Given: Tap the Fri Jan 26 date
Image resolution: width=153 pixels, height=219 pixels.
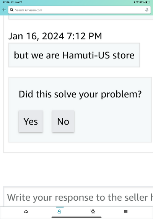Looking at the screenshot, I should 17,2.
